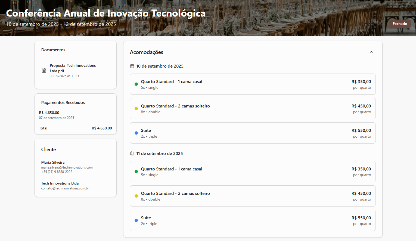Select the yellow status dot for camas solteiro

136,109
